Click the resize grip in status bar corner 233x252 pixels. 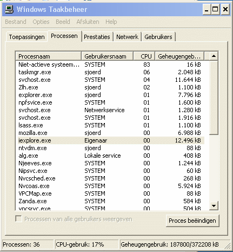pyautogui.click(x=227, y=245)
